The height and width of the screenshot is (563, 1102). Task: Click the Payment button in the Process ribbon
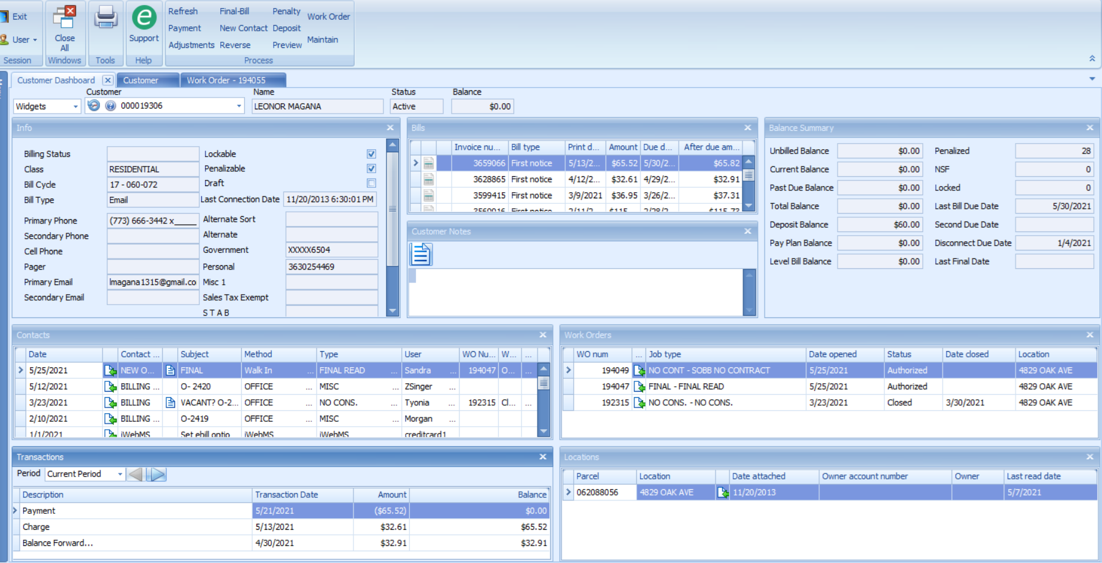pos(183,28)
